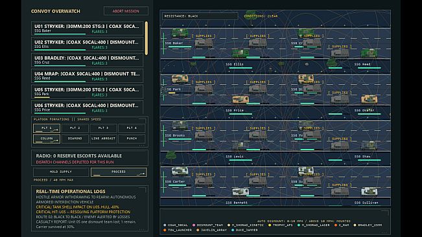Toggle HOLD SUPPLY speed mode
Image resolution: width=422 pixels, height=237 pixels.
click(61, 172)
